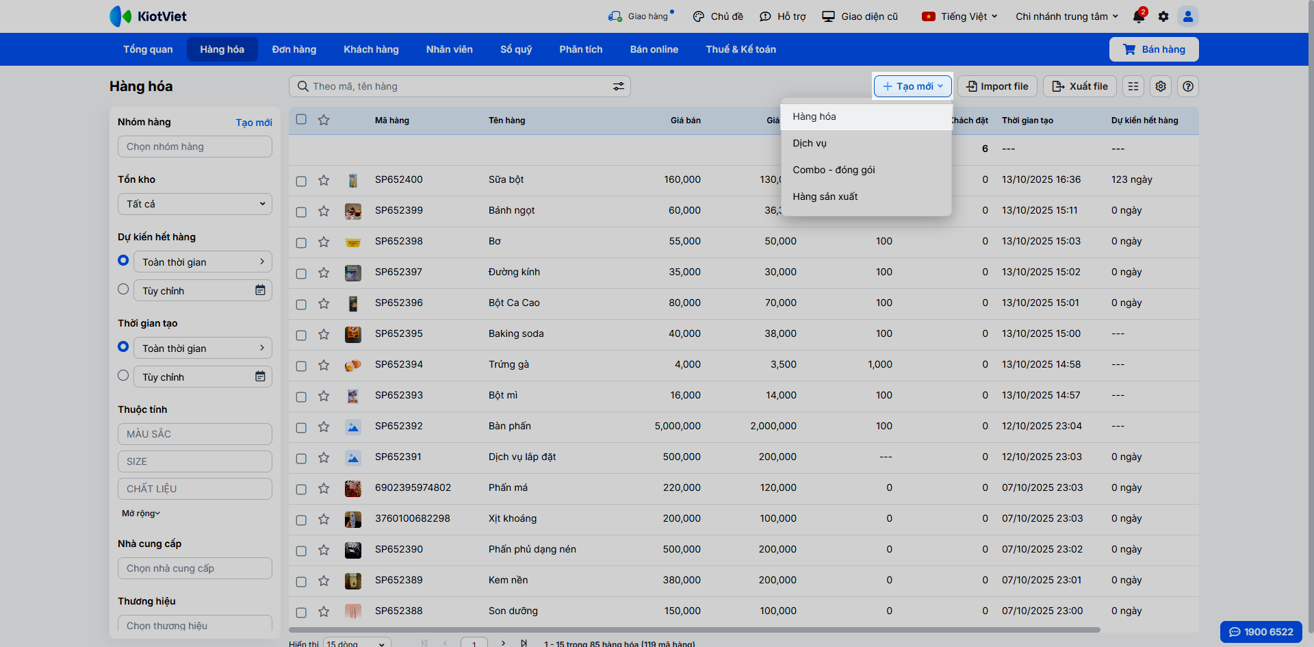Switch the list view layout icon
This screenshot has width=1314, height=647.
(1133, 86)
